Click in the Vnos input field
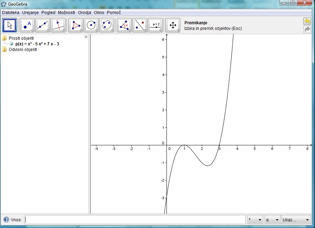The width and height of the screenshot is (315, 228). [135, 220]
